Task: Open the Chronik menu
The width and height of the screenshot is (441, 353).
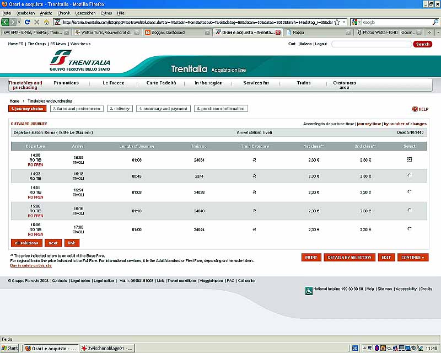Action: (64, 13)
